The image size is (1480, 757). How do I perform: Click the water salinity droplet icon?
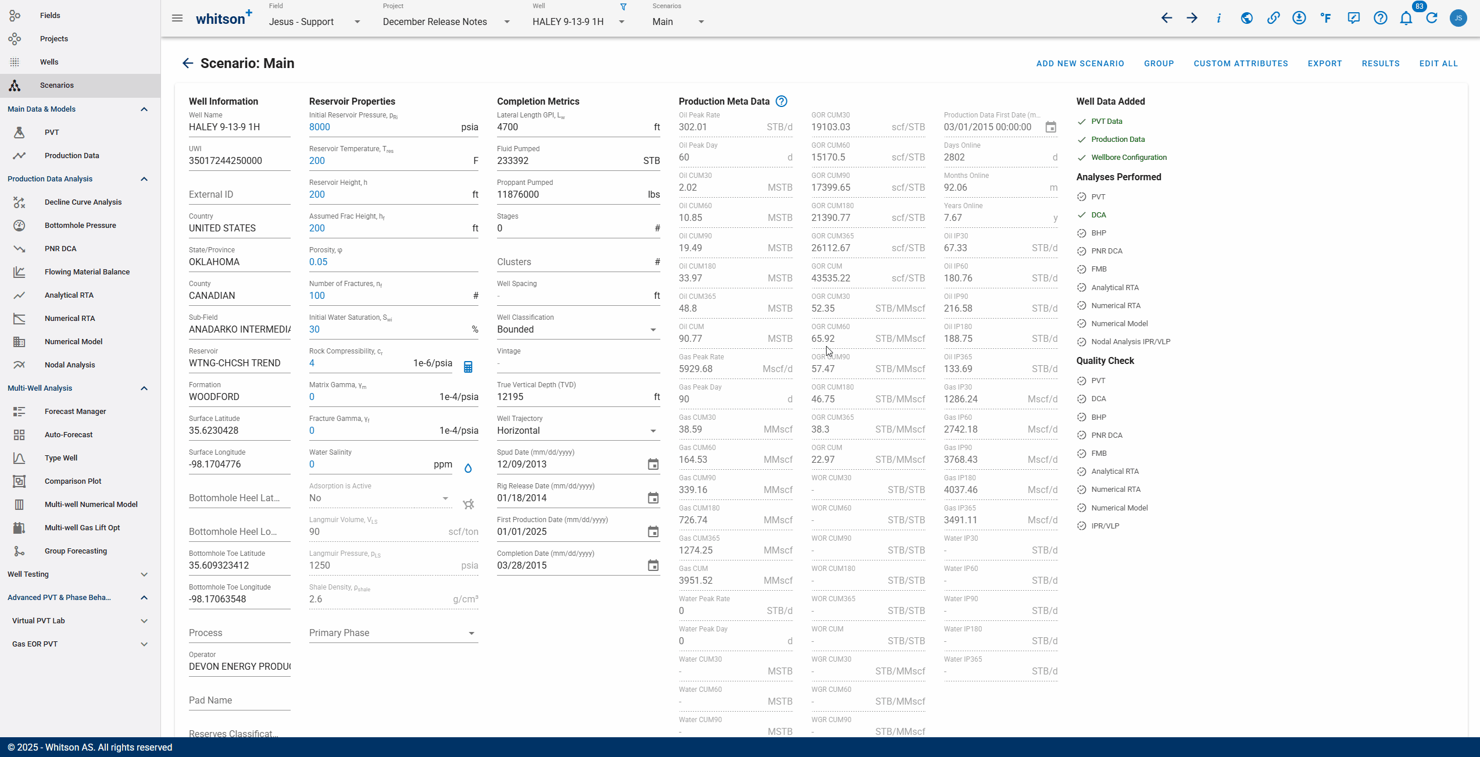coord(468,468)
